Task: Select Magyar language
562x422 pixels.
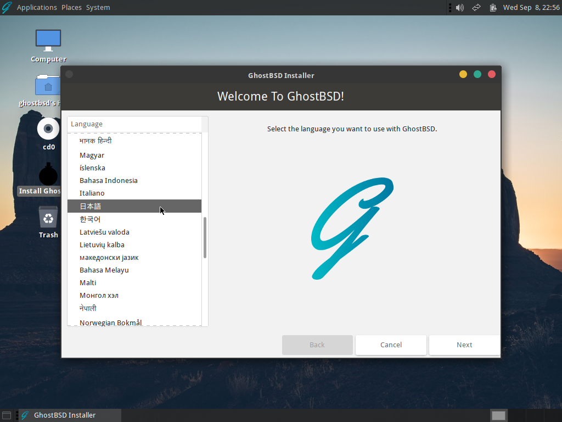Action: [134, 156]
